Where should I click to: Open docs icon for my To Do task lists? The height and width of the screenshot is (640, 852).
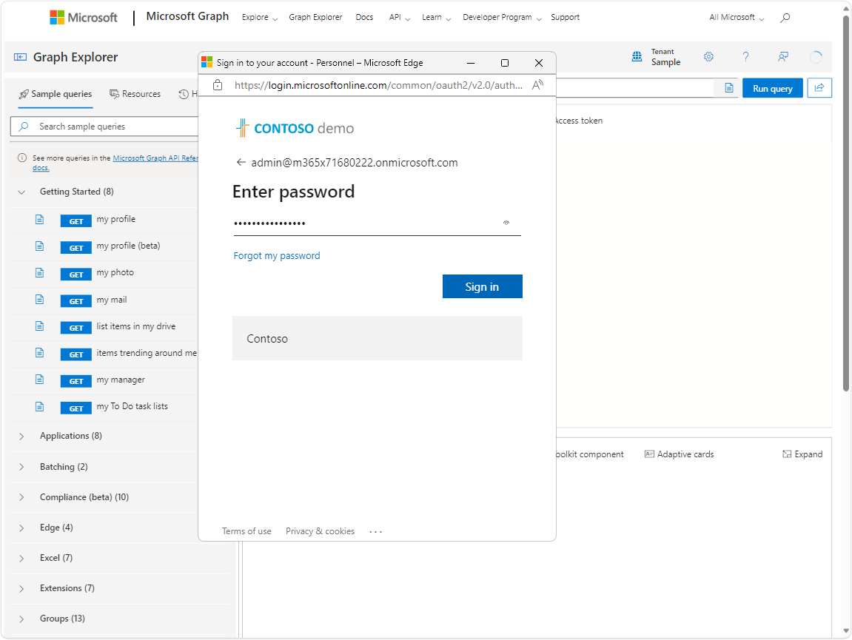tap(40, 406)
